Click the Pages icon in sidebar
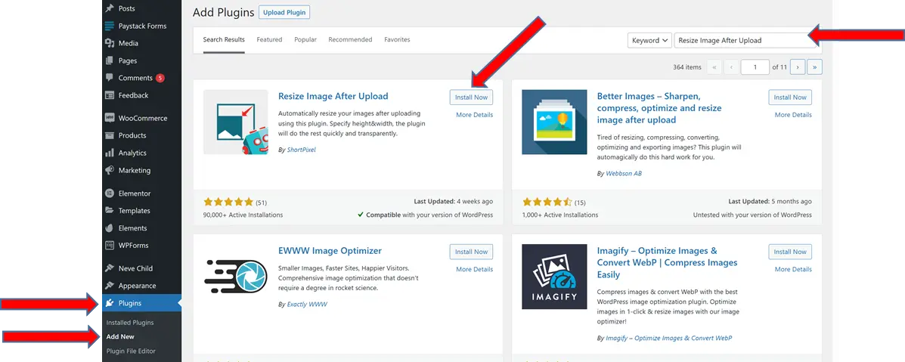905x362 pixels. click(109, 60)
